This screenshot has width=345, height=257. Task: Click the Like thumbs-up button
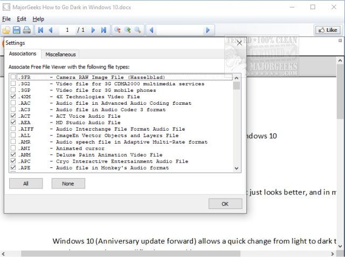click(328, 30)
